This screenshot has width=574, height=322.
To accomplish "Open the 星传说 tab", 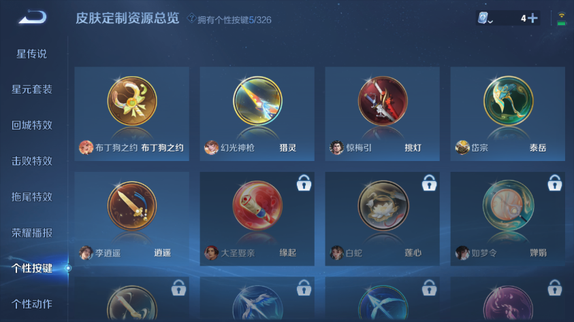I will click(31, 54).
